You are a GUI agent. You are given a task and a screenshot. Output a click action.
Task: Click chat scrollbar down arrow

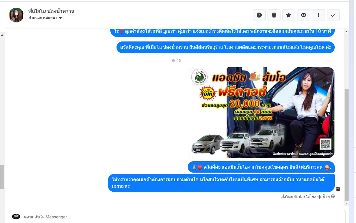tap(346, 203)
